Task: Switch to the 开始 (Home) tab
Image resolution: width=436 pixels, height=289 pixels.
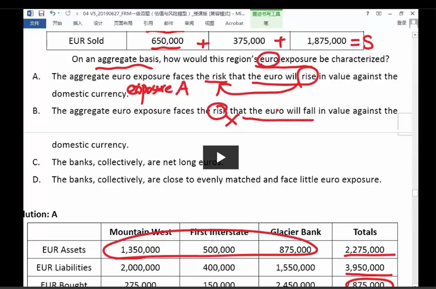Action: tap(57, 23)
